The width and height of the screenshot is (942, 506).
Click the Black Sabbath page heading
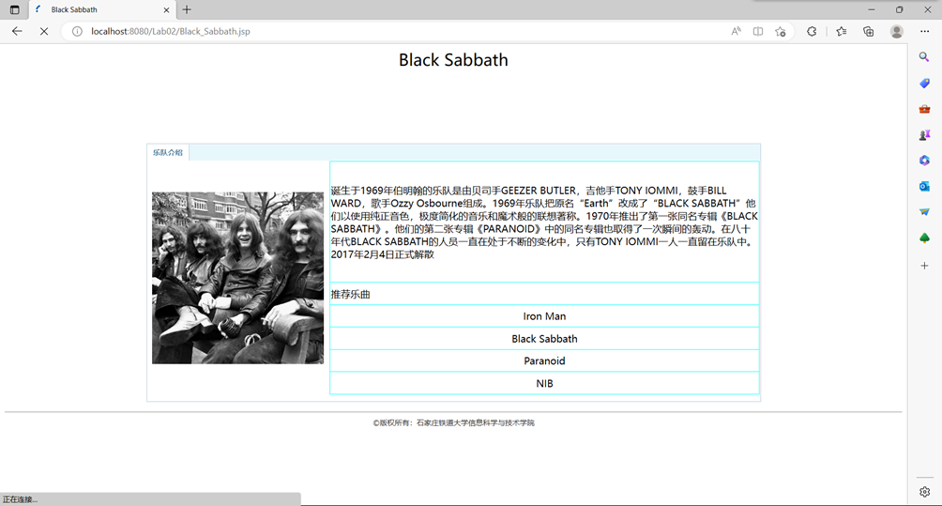[x=453, y=60]
